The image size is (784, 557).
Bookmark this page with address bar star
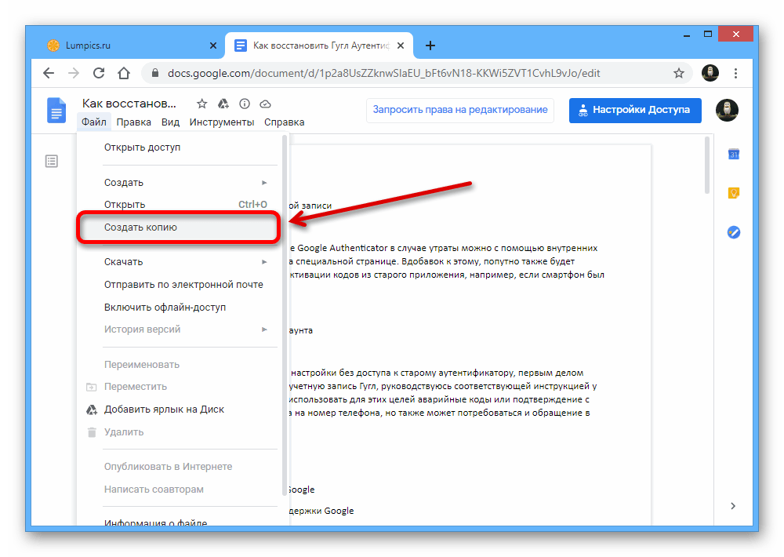[679, 73]
